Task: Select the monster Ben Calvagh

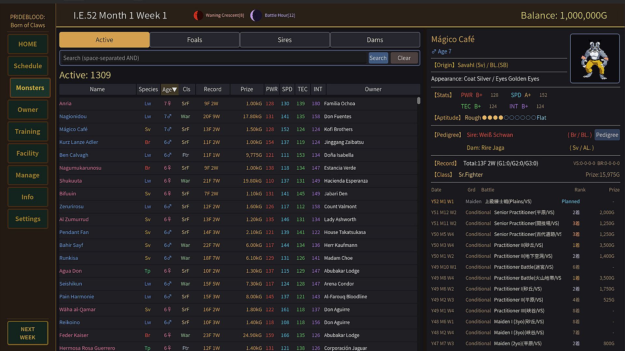Action: pos(238,155)
